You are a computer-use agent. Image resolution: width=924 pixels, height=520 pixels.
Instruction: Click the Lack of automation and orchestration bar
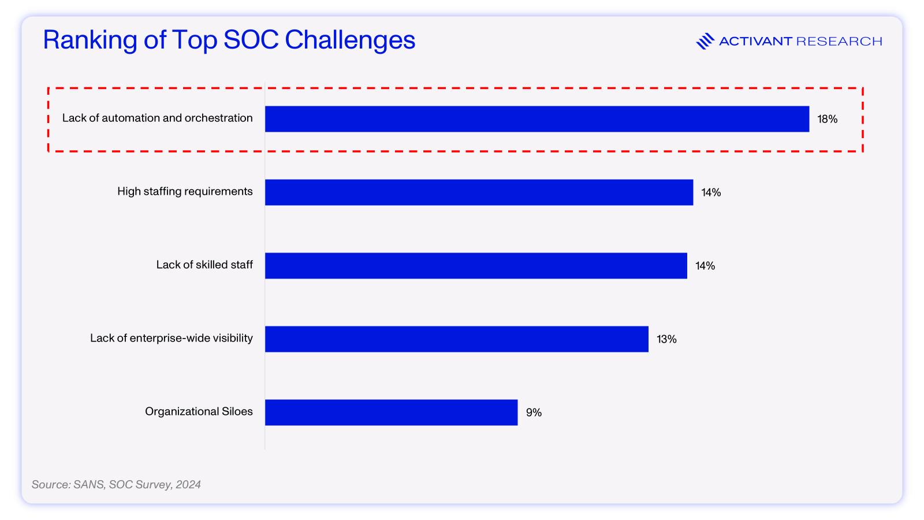click(537, 119)
